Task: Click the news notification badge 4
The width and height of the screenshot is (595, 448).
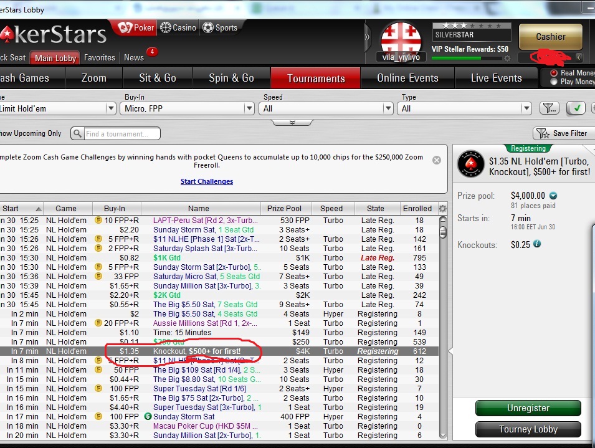Action: (152, 52)
